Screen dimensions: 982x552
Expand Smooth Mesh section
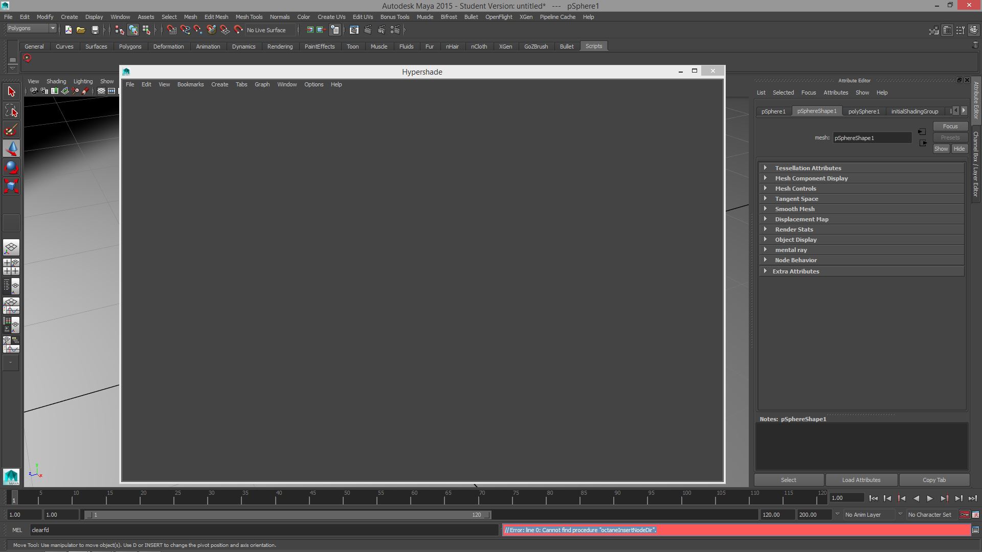[x=861, y=209]
